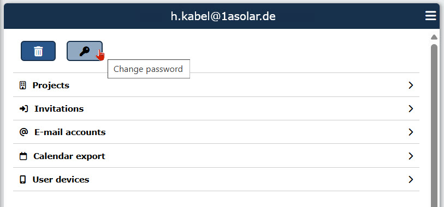
Task: Select the E-mail accounts label
Action: coord(70,132)
